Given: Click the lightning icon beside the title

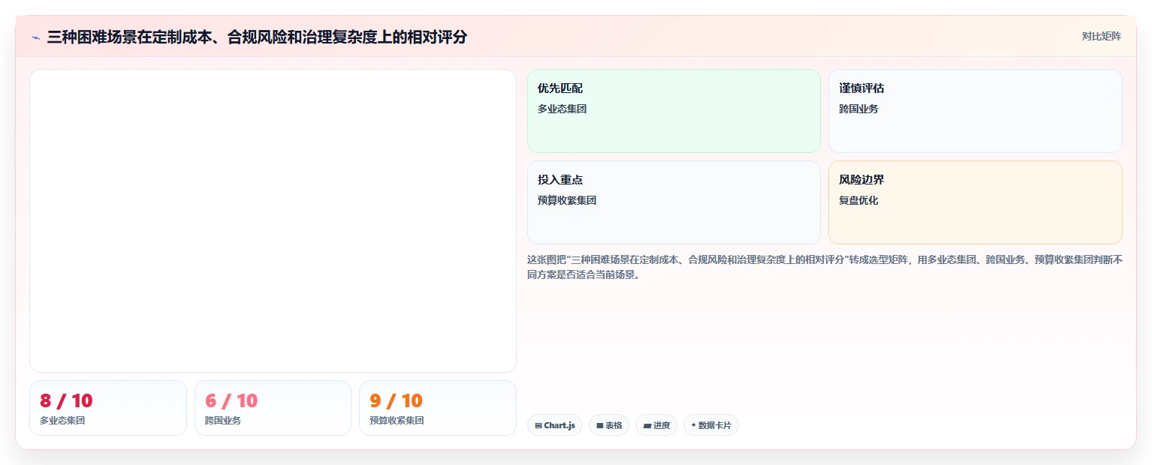Looking at the screenshot, I should pos(35,37).
